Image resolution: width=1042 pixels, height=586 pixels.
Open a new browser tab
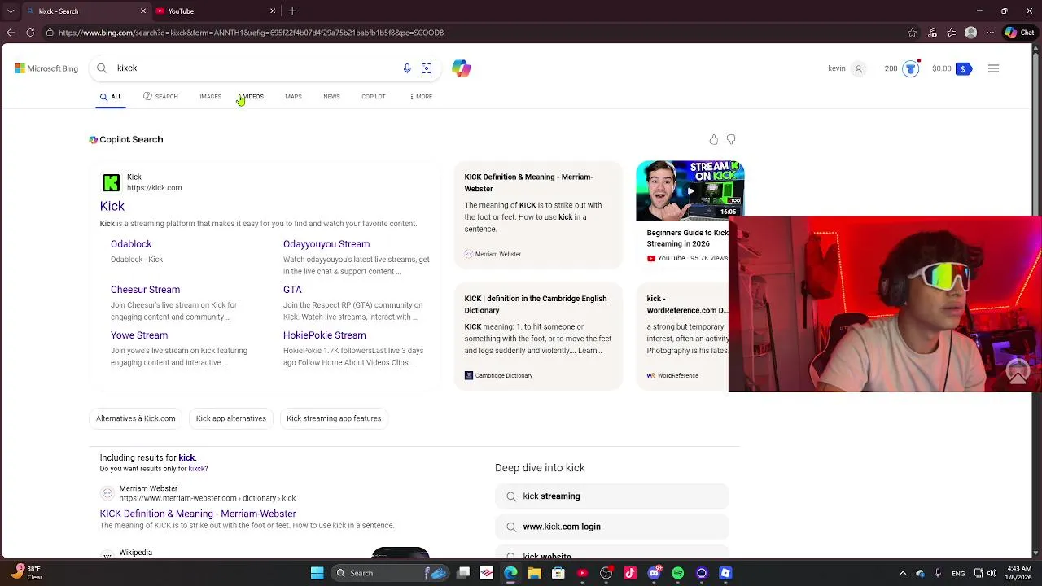(x=292, y=11)
